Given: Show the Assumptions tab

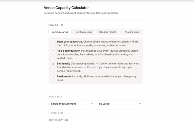Looking at the screenshot, I should click(x=132, y=32).
